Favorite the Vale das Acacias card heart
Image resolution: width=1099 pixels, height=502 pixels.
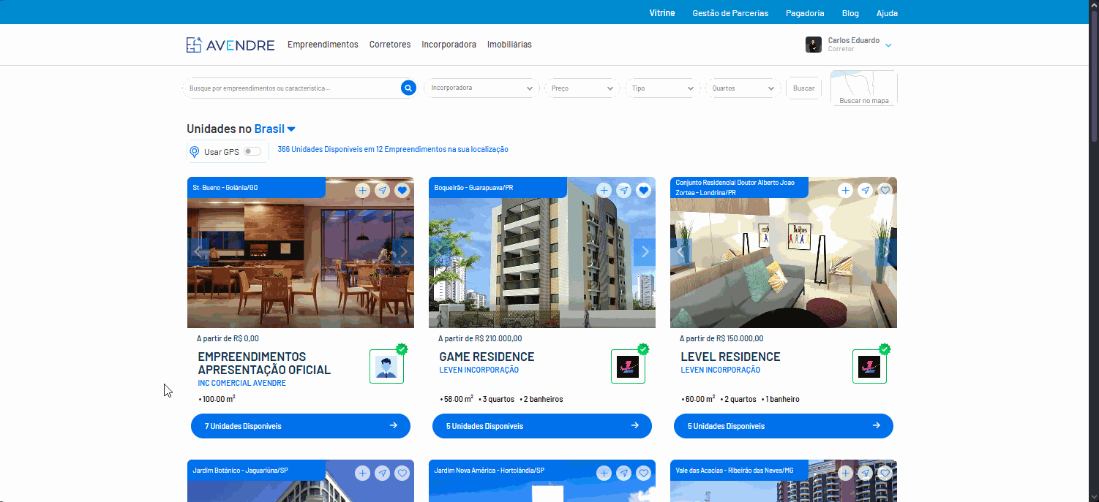(885, 473)
